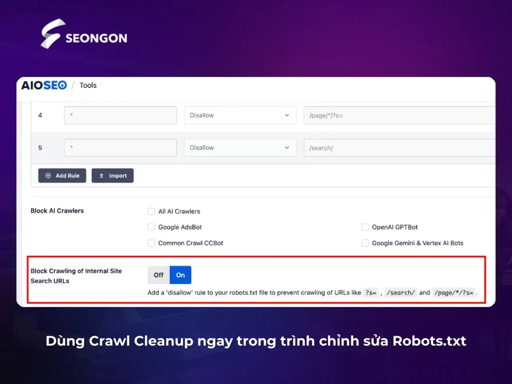
Task: Click the /search/ code snippet in description
Action: 401,292
